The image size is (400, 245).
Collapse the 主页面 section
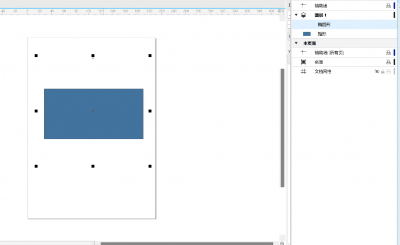point(296,43)
